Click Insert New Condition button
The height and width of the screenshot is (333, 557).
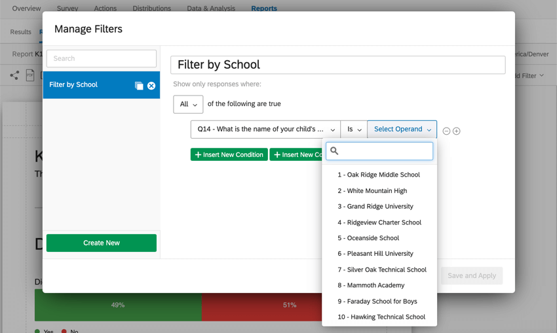229,154
